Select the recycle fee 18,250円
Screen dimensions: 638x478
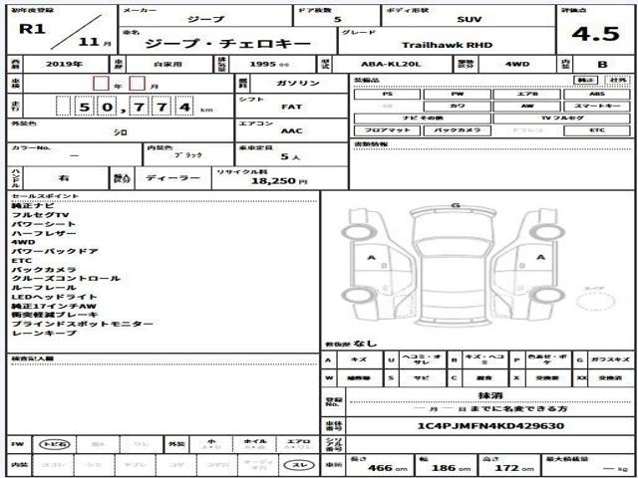279,181
